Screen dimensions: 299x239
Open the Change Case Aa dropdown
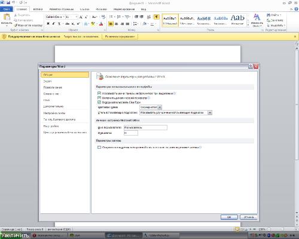(94, 17)
